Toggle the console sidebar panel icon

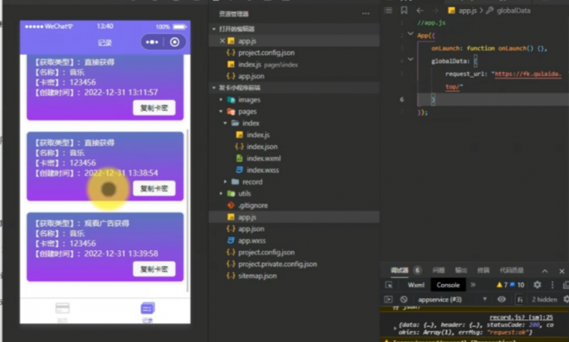coord(389,299)
